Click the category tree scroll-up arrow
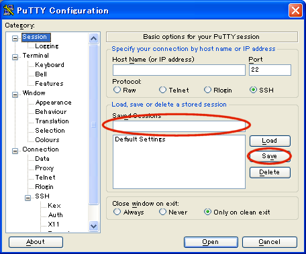306x254 pixels. pyautogui.click(x=93, y=39)
